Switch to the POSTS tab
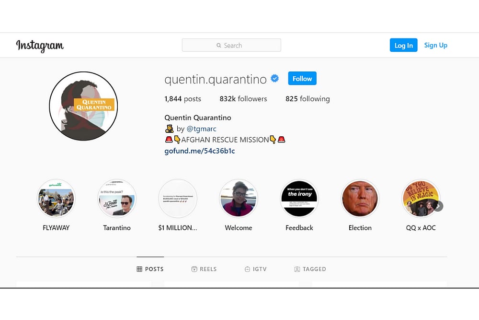Screen dimensions: 479x320 150,269
